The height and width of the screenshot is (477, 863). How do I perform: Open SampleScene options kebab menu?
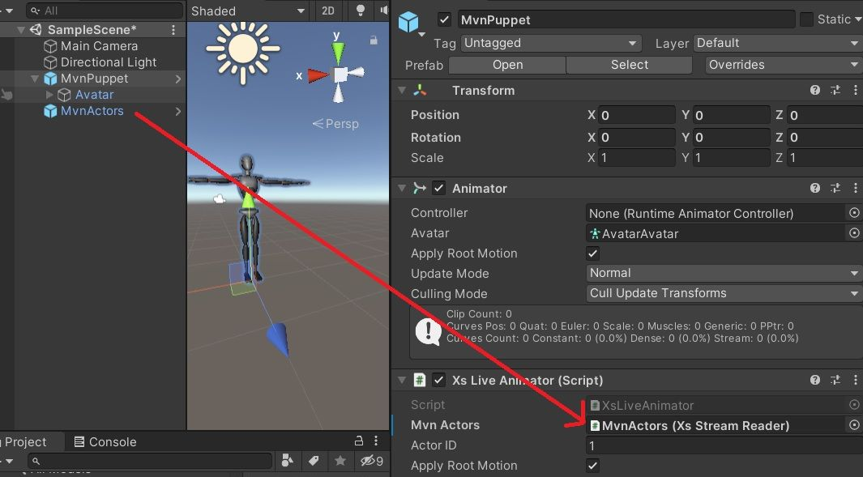pyautogui.click(x=173, y=30)
